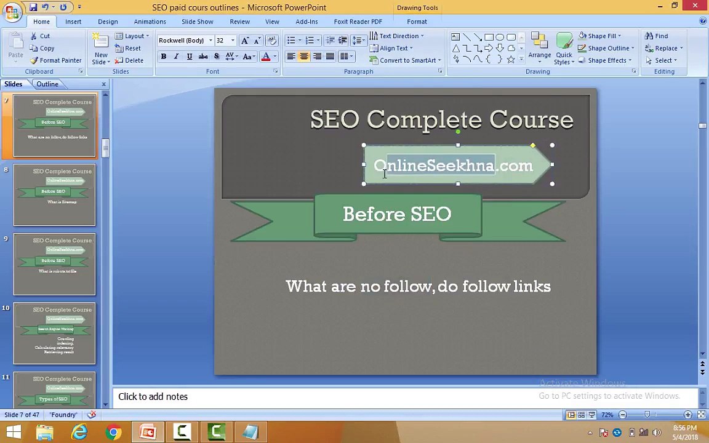Click the notes pane text area
Viewport: 709px width, 443px height.
coord(405,397)
